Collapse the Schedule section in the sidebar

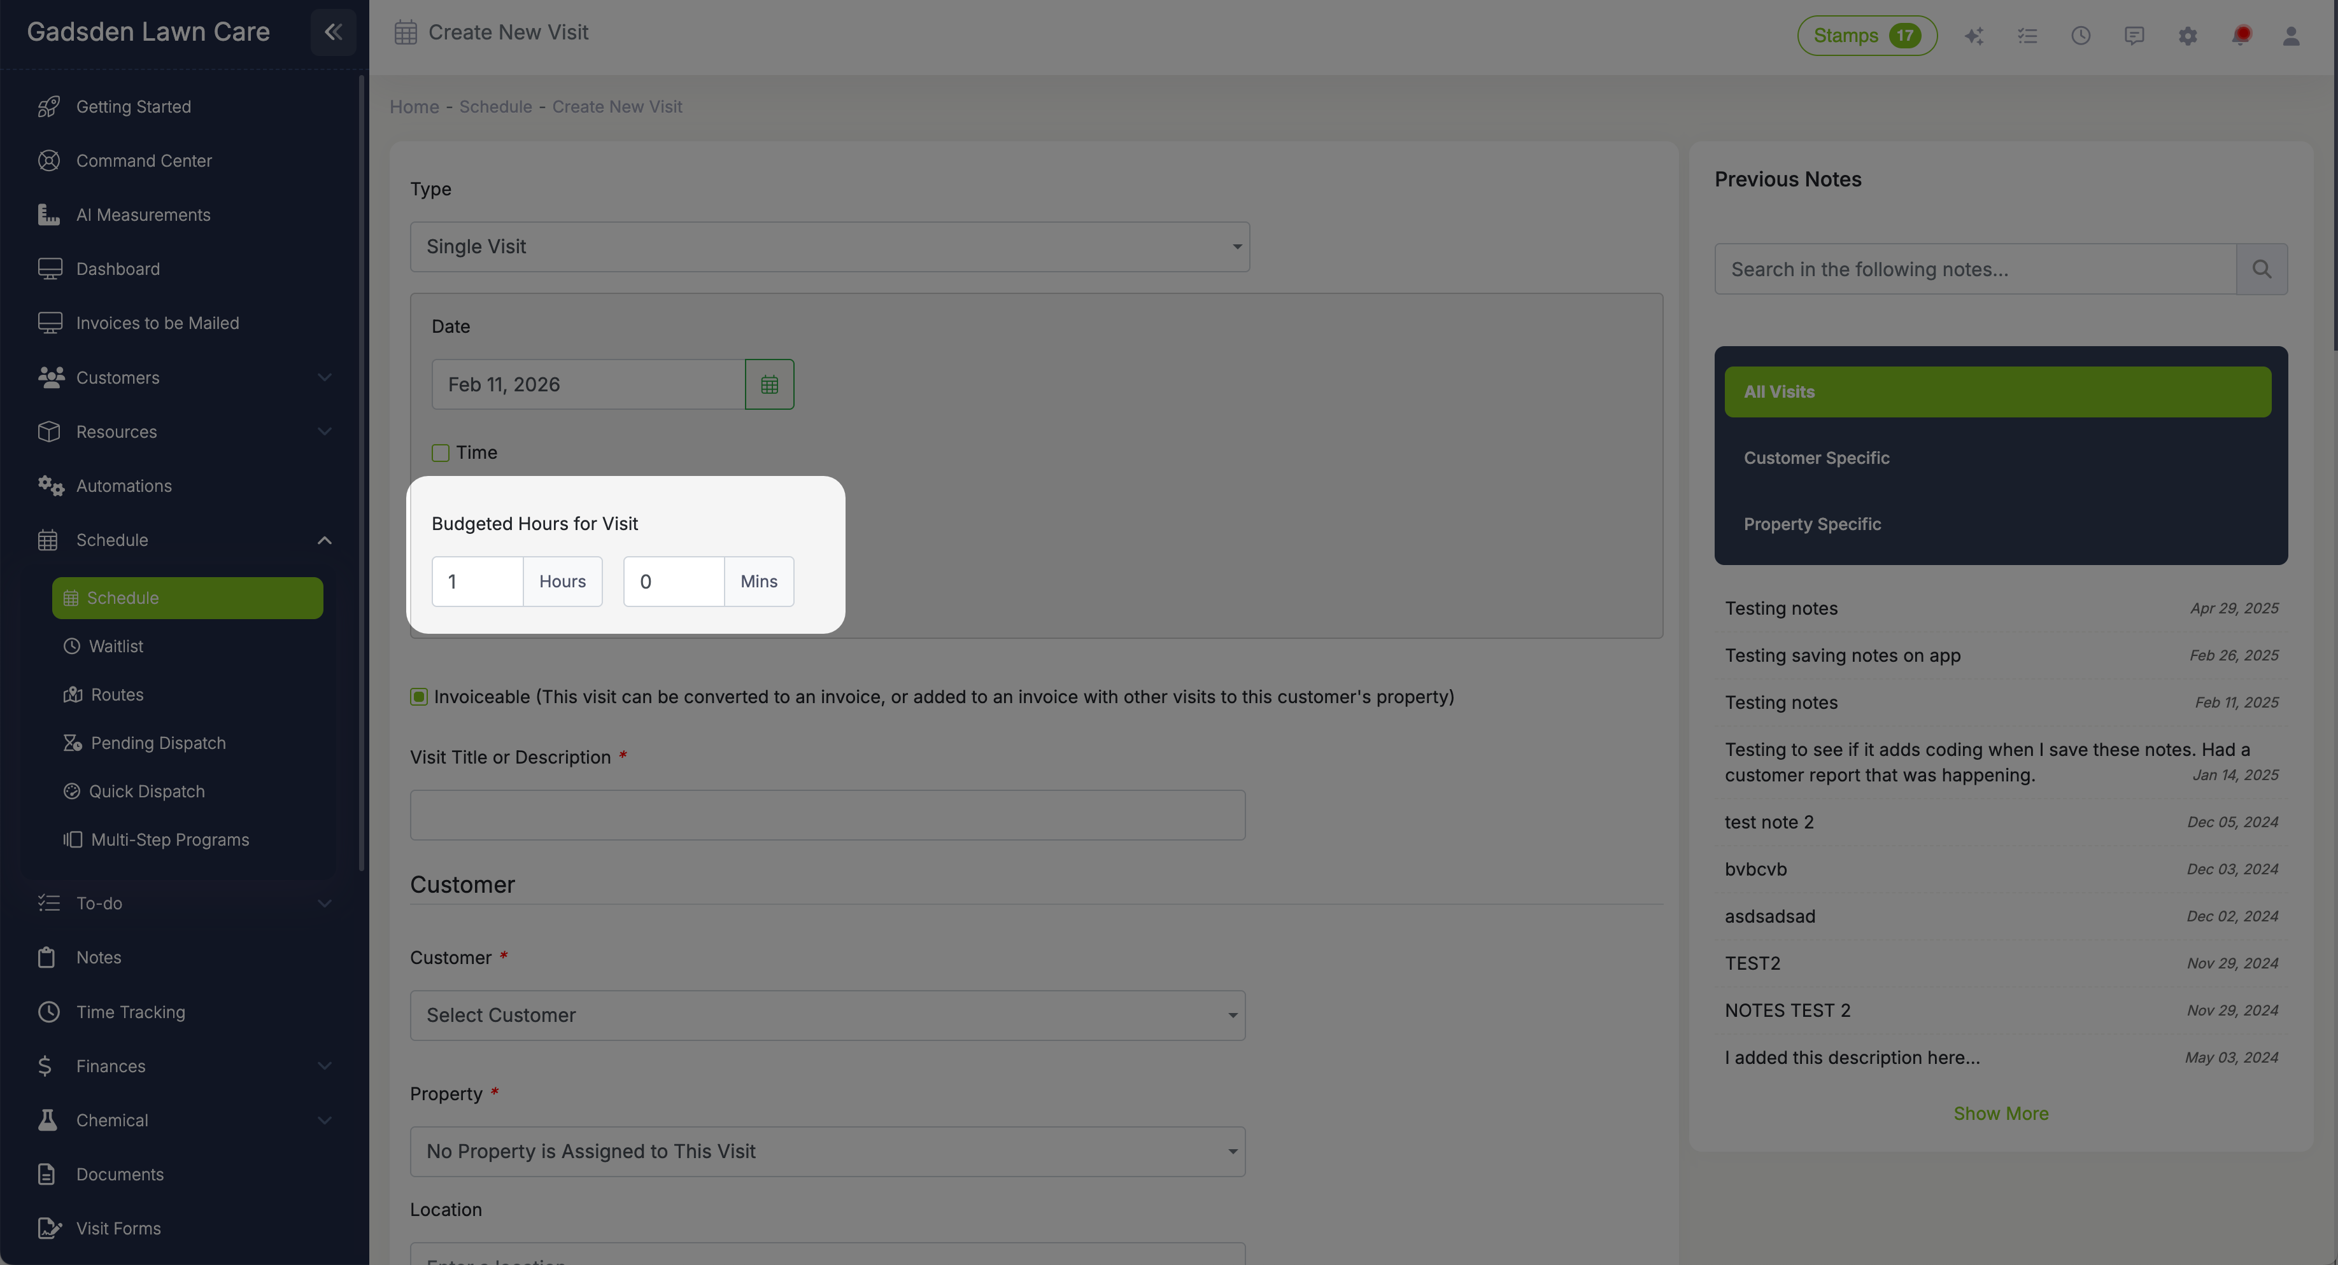point(324,540)
